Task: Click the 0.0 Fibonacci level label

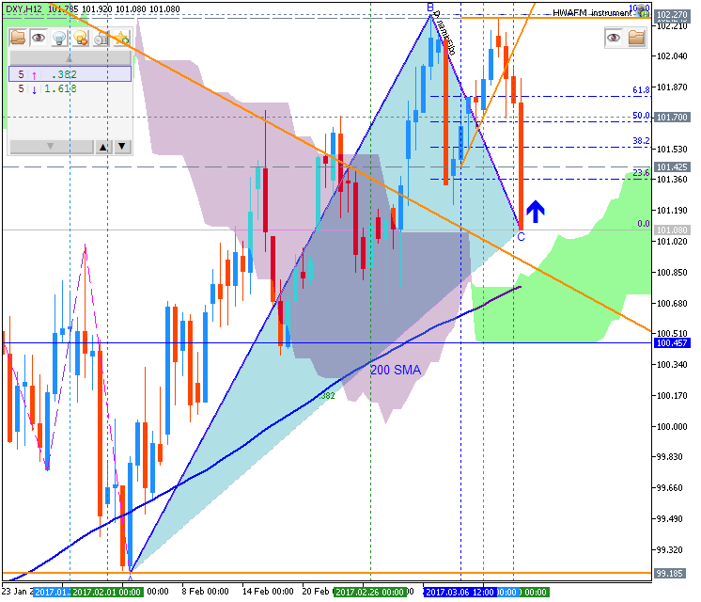Action: pyautogui.click(x=644, y=223)
